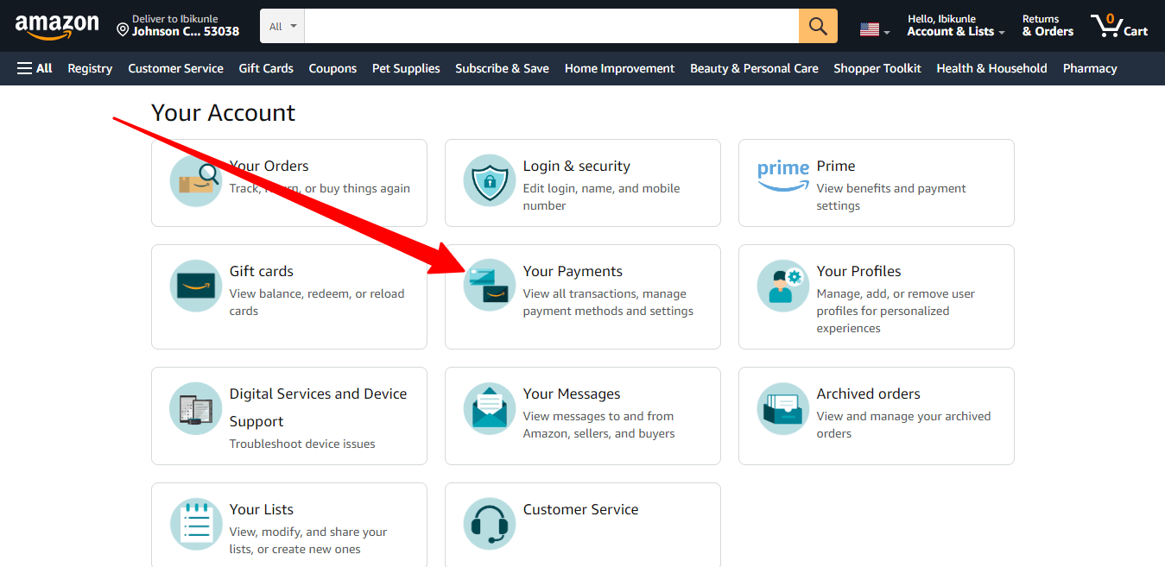The width and height of the screenshot is (1165, 567).
Task: Click the Your Payments cards icon
Action: point(490,286)
